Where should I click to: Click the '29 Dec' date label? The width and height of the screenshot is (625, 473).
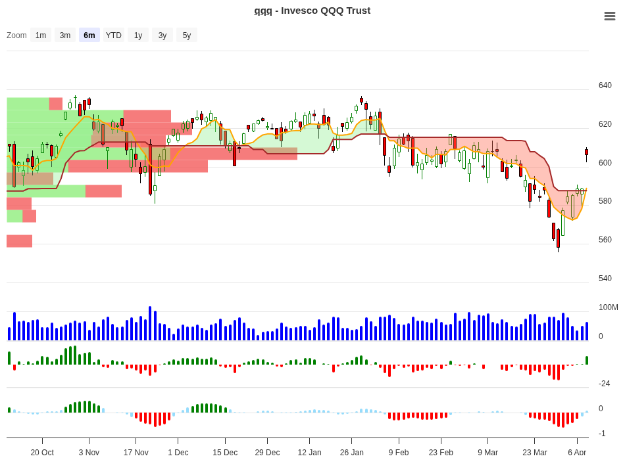tap(267, 452)
